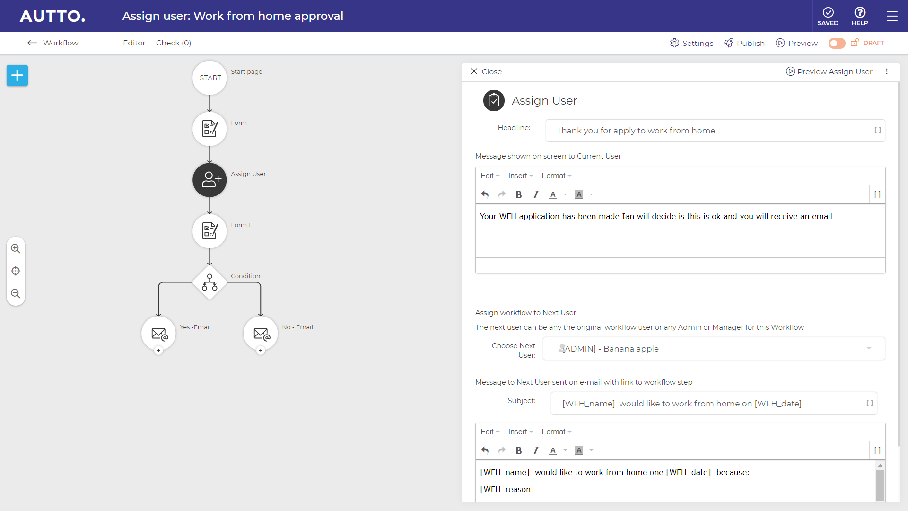Apply italic in email message editor
This screenshot has height=511, width=908.
pos(536,450)
